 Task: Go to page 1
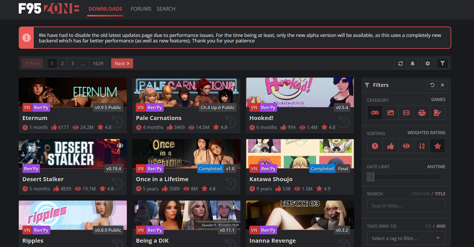52,63
